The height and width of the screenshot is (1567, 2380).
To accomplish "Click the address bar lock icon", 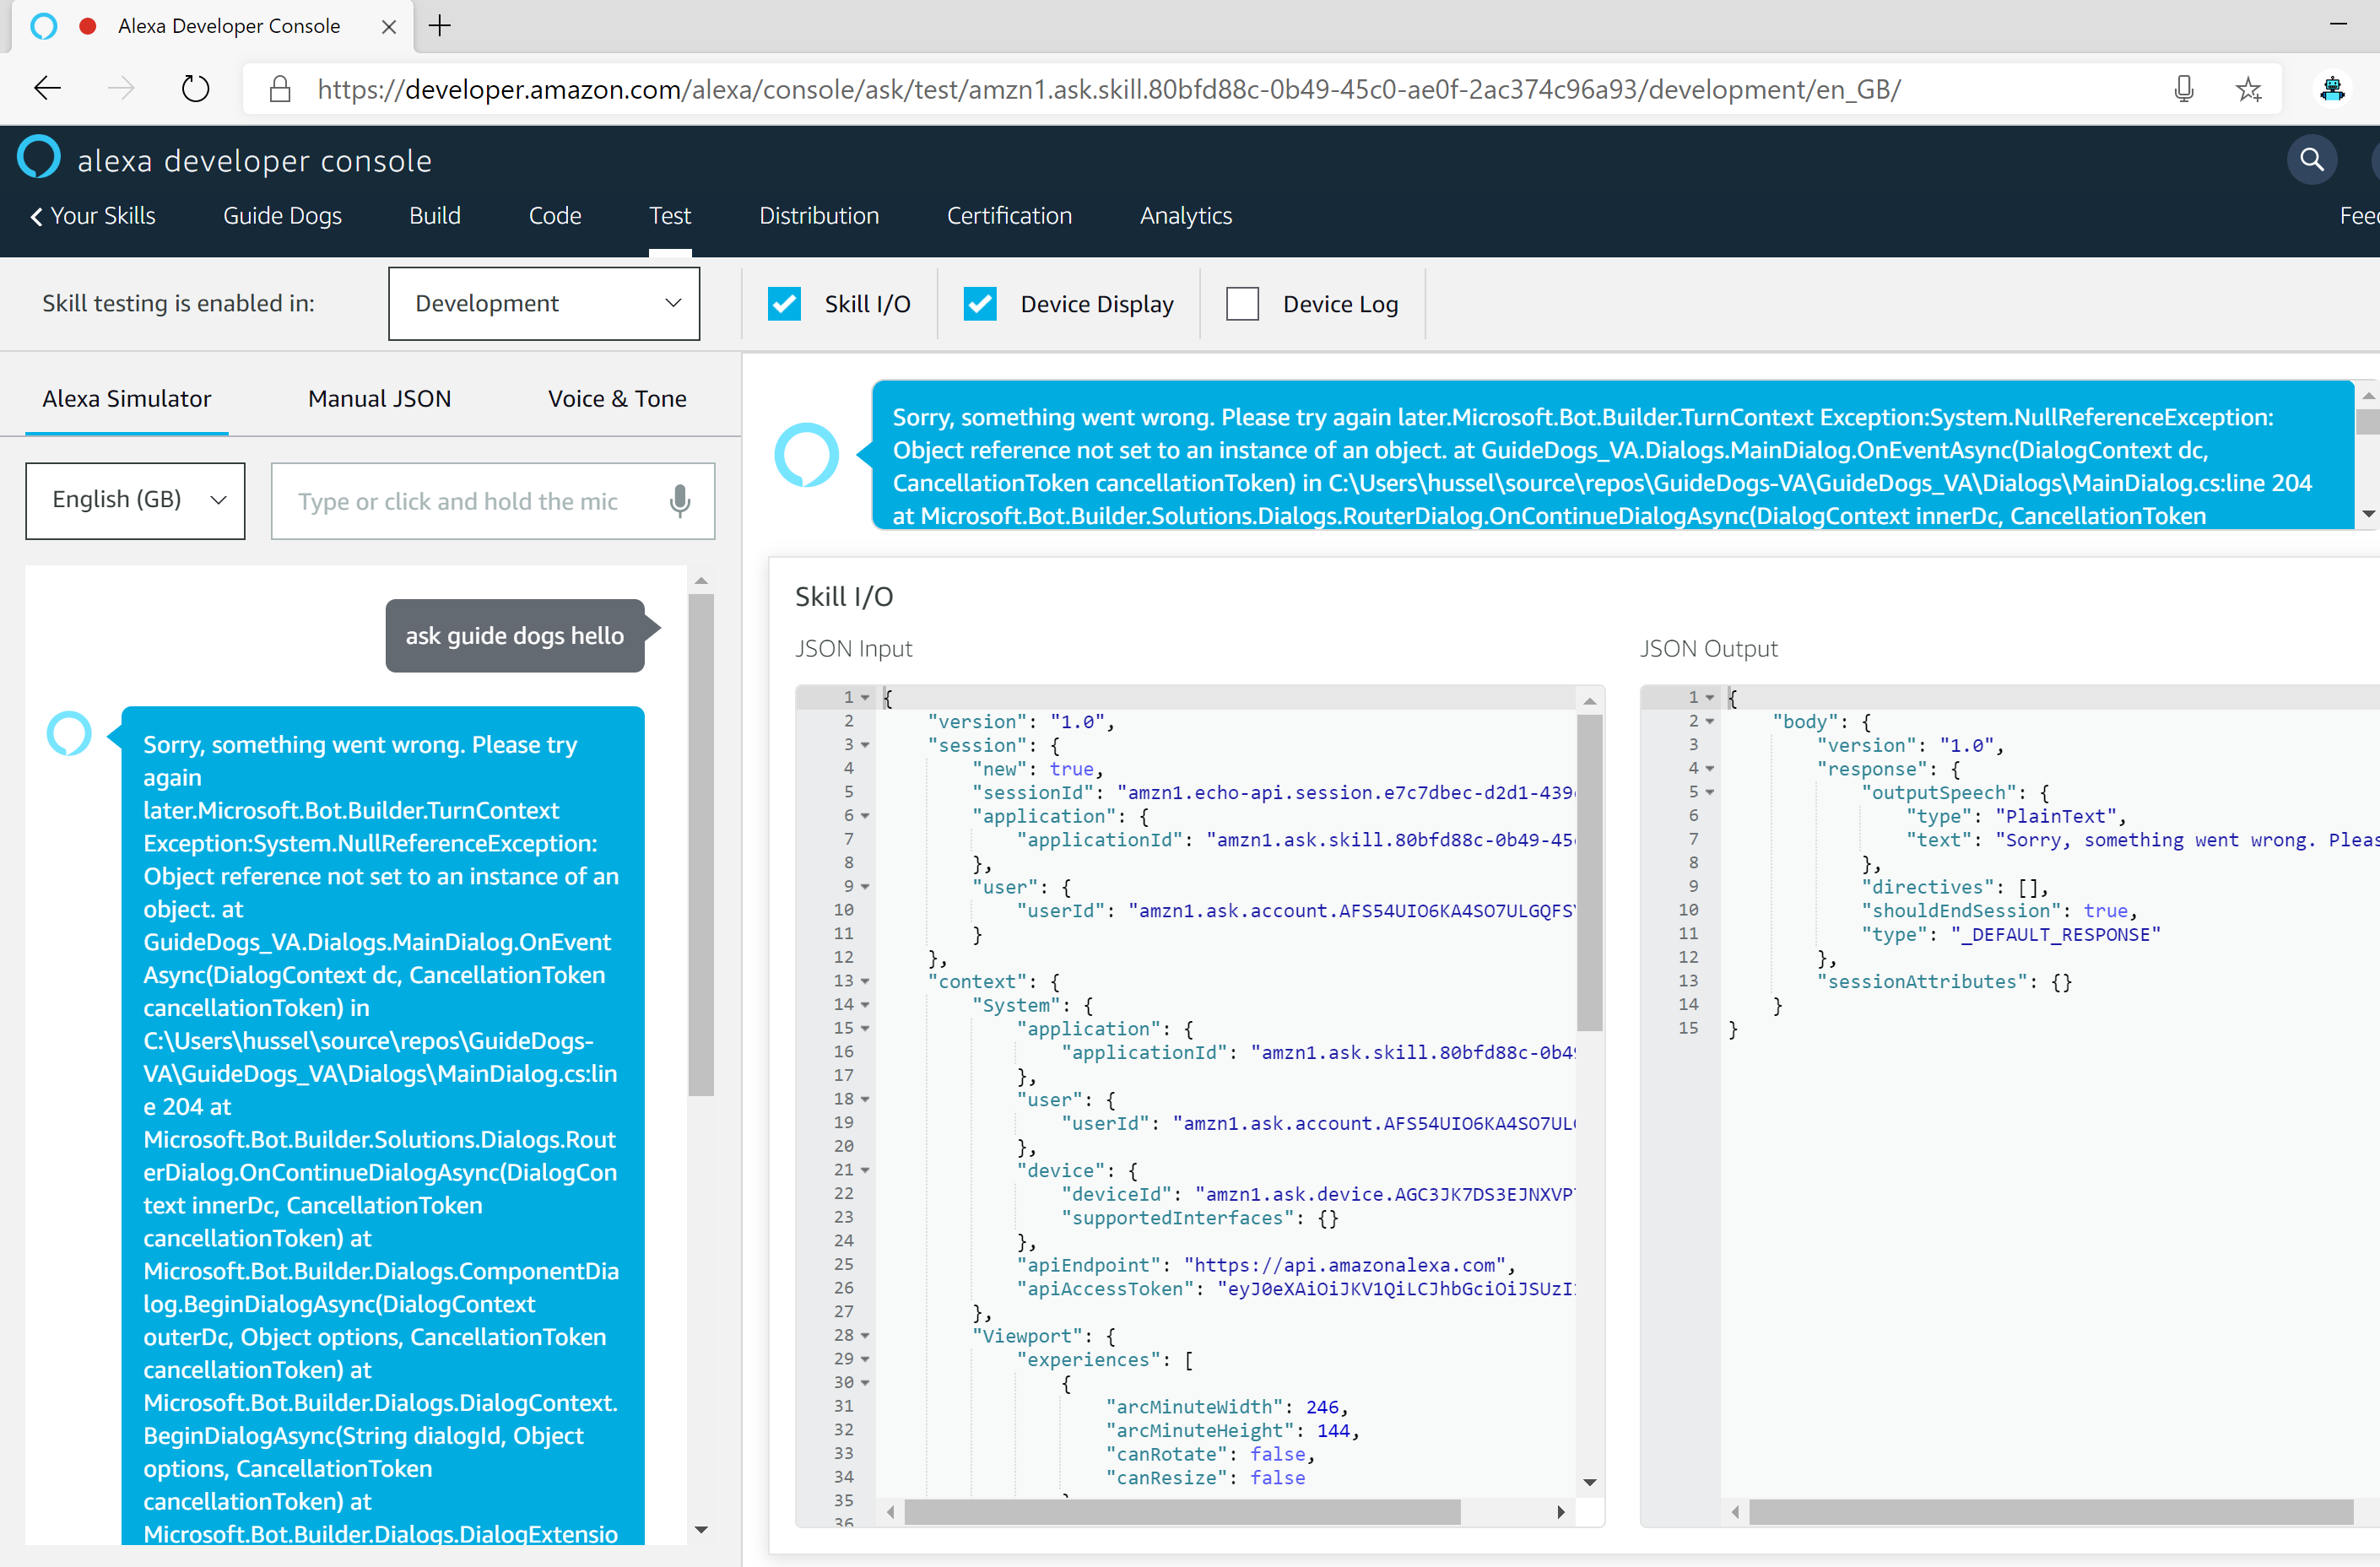I will click(x=280, y=89).
